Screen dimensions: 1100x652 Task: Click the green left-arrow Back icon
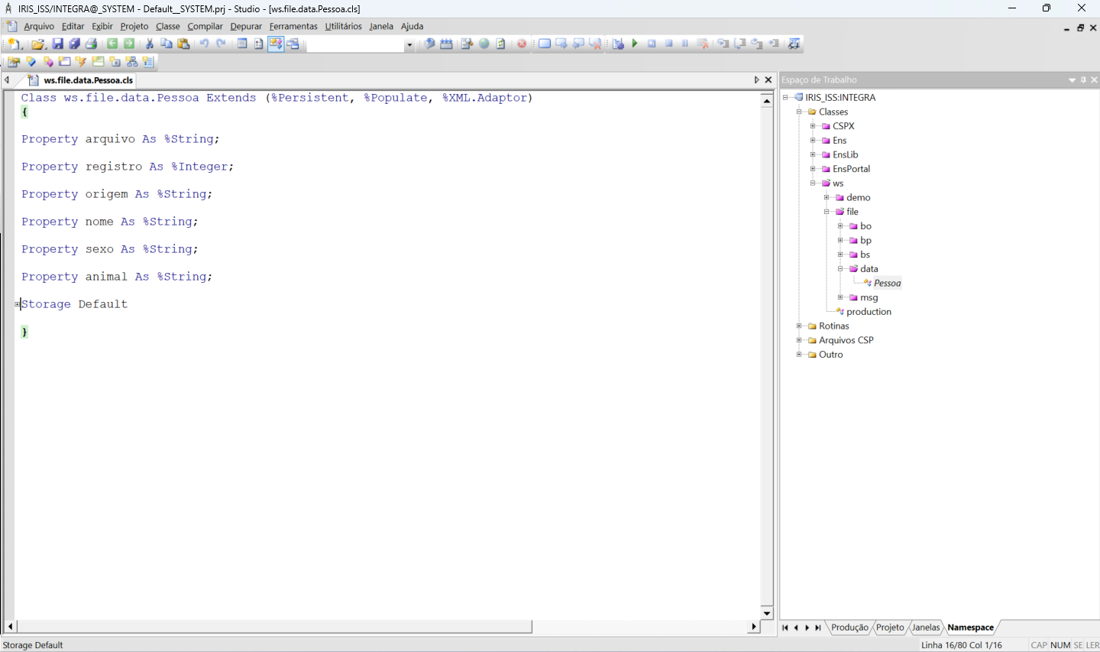(x=112, y=44)
